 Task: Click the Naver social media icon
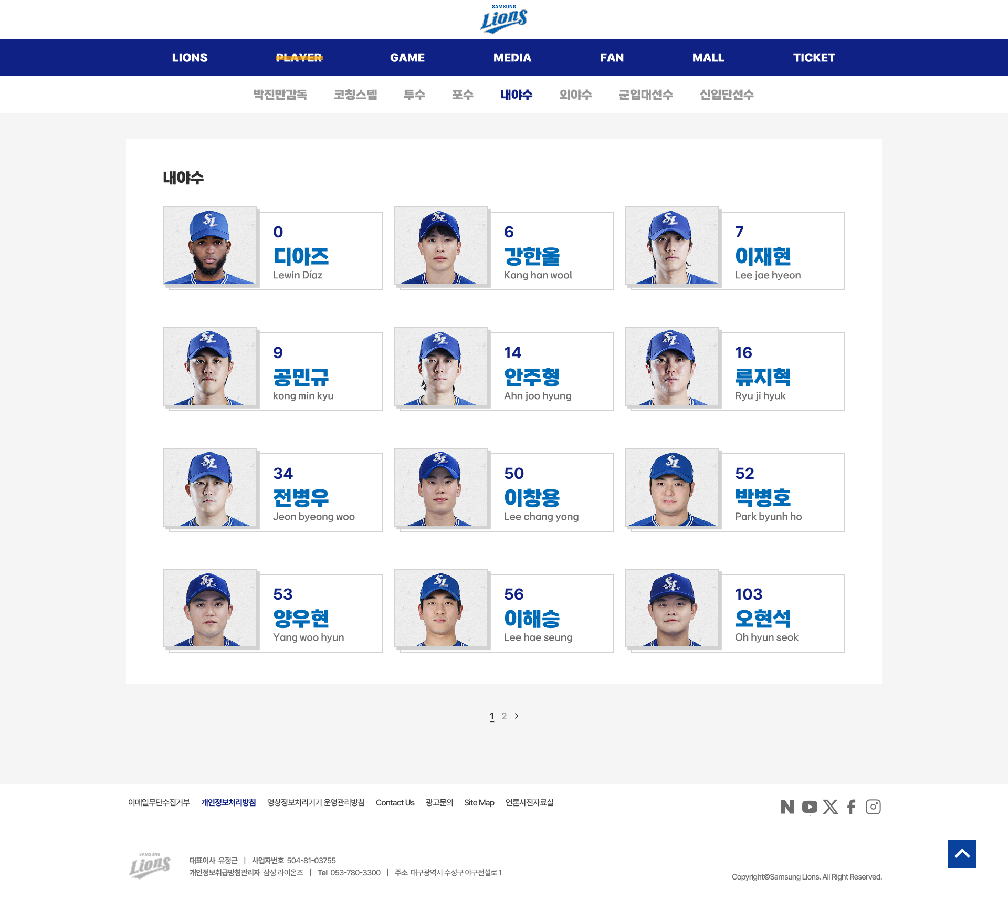click(x=787, y=807)
